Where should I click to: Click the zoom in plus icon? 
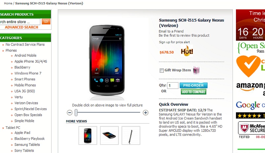(x=145, y=113)
